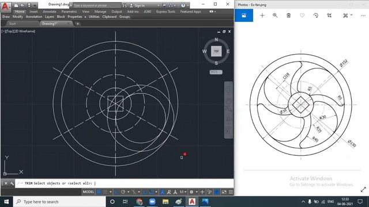Click the Save icon in Quick Access toolbar
This screenshot has height=207, width=369.
point(29,5)
